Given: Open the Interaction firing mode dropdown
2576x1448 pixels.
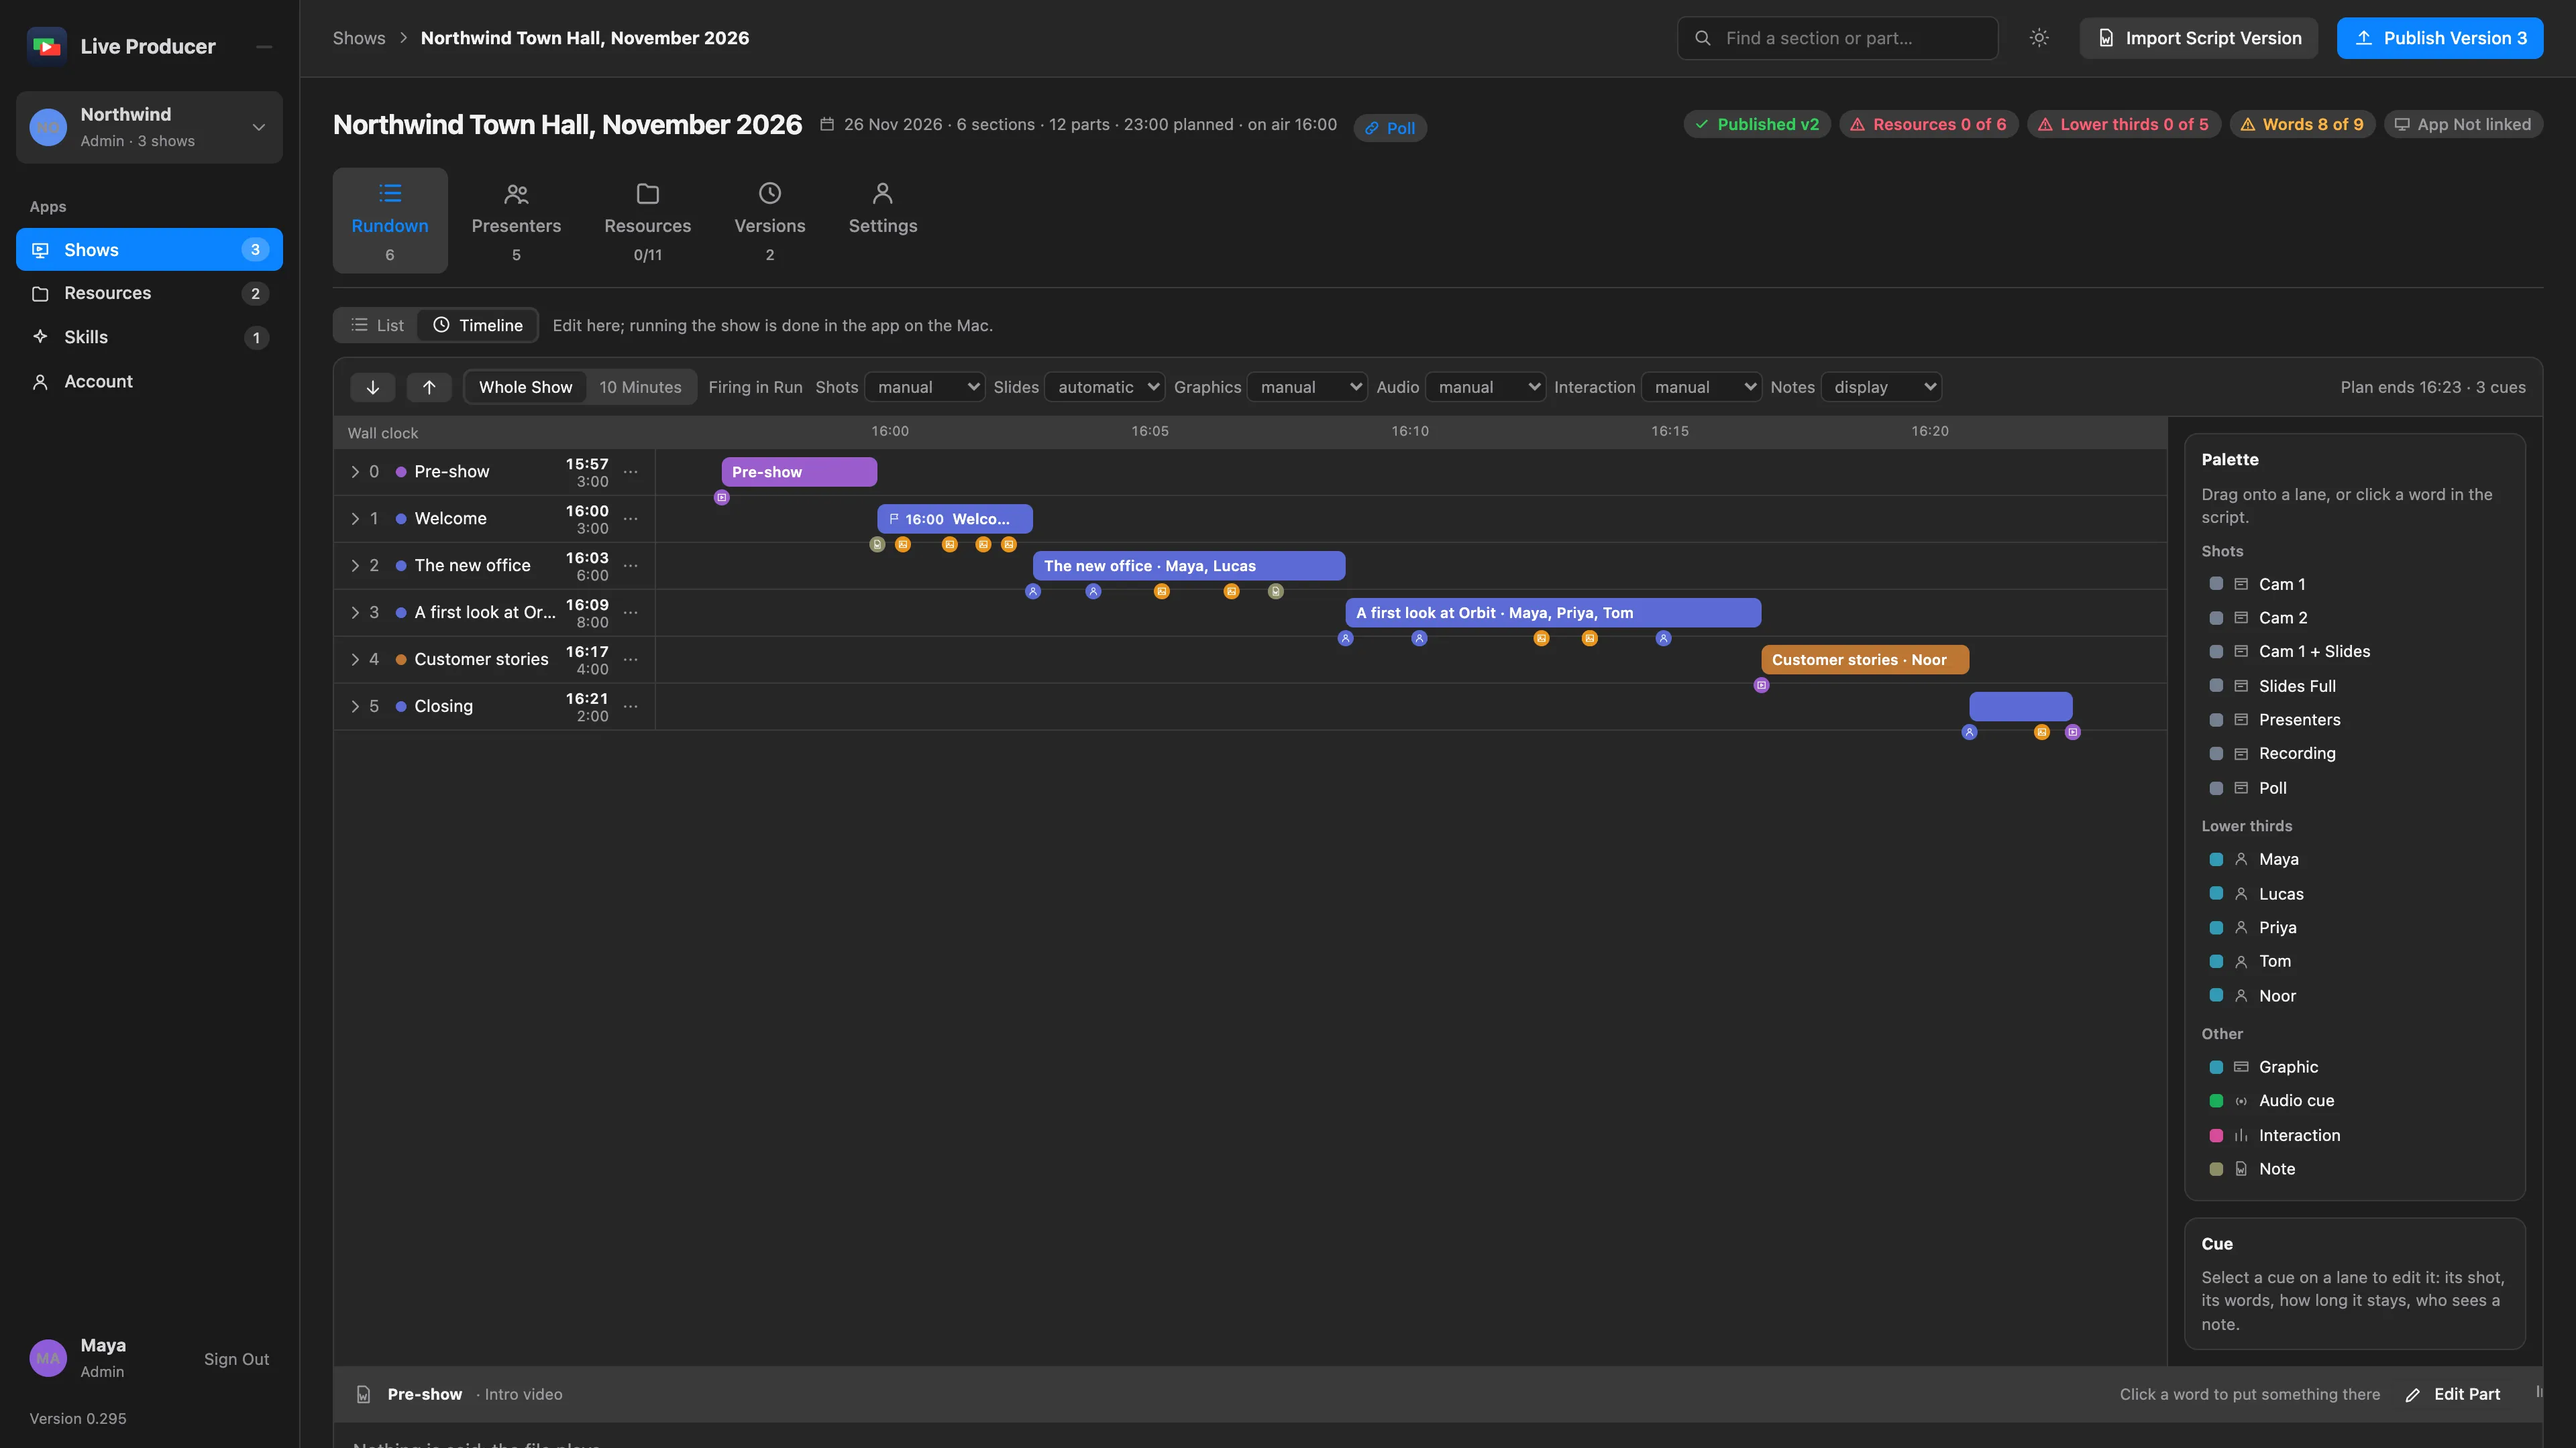Looking at the screenshot, I should click(x=1702, y=387).
